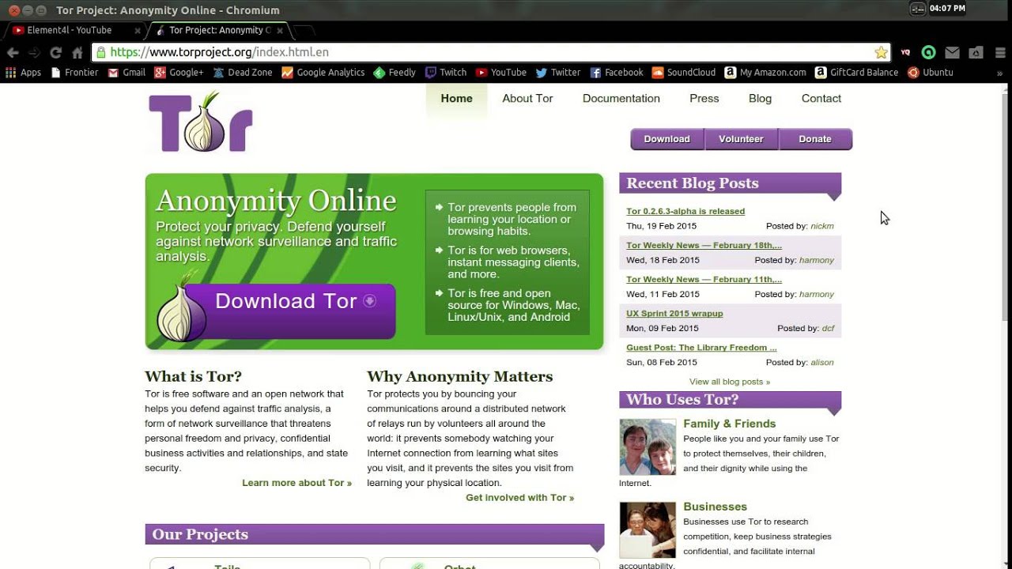1012x569 pixels.
Task: Follow the Get involved with Tor link
Action: [x=519, y=498]
